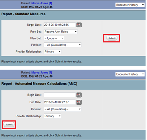Focus the empty Begin Date field
The image size is (147, 140).
(60, 95)
